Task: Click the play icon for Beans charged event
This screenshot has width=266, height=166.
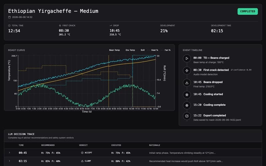Action: point(187,58)
